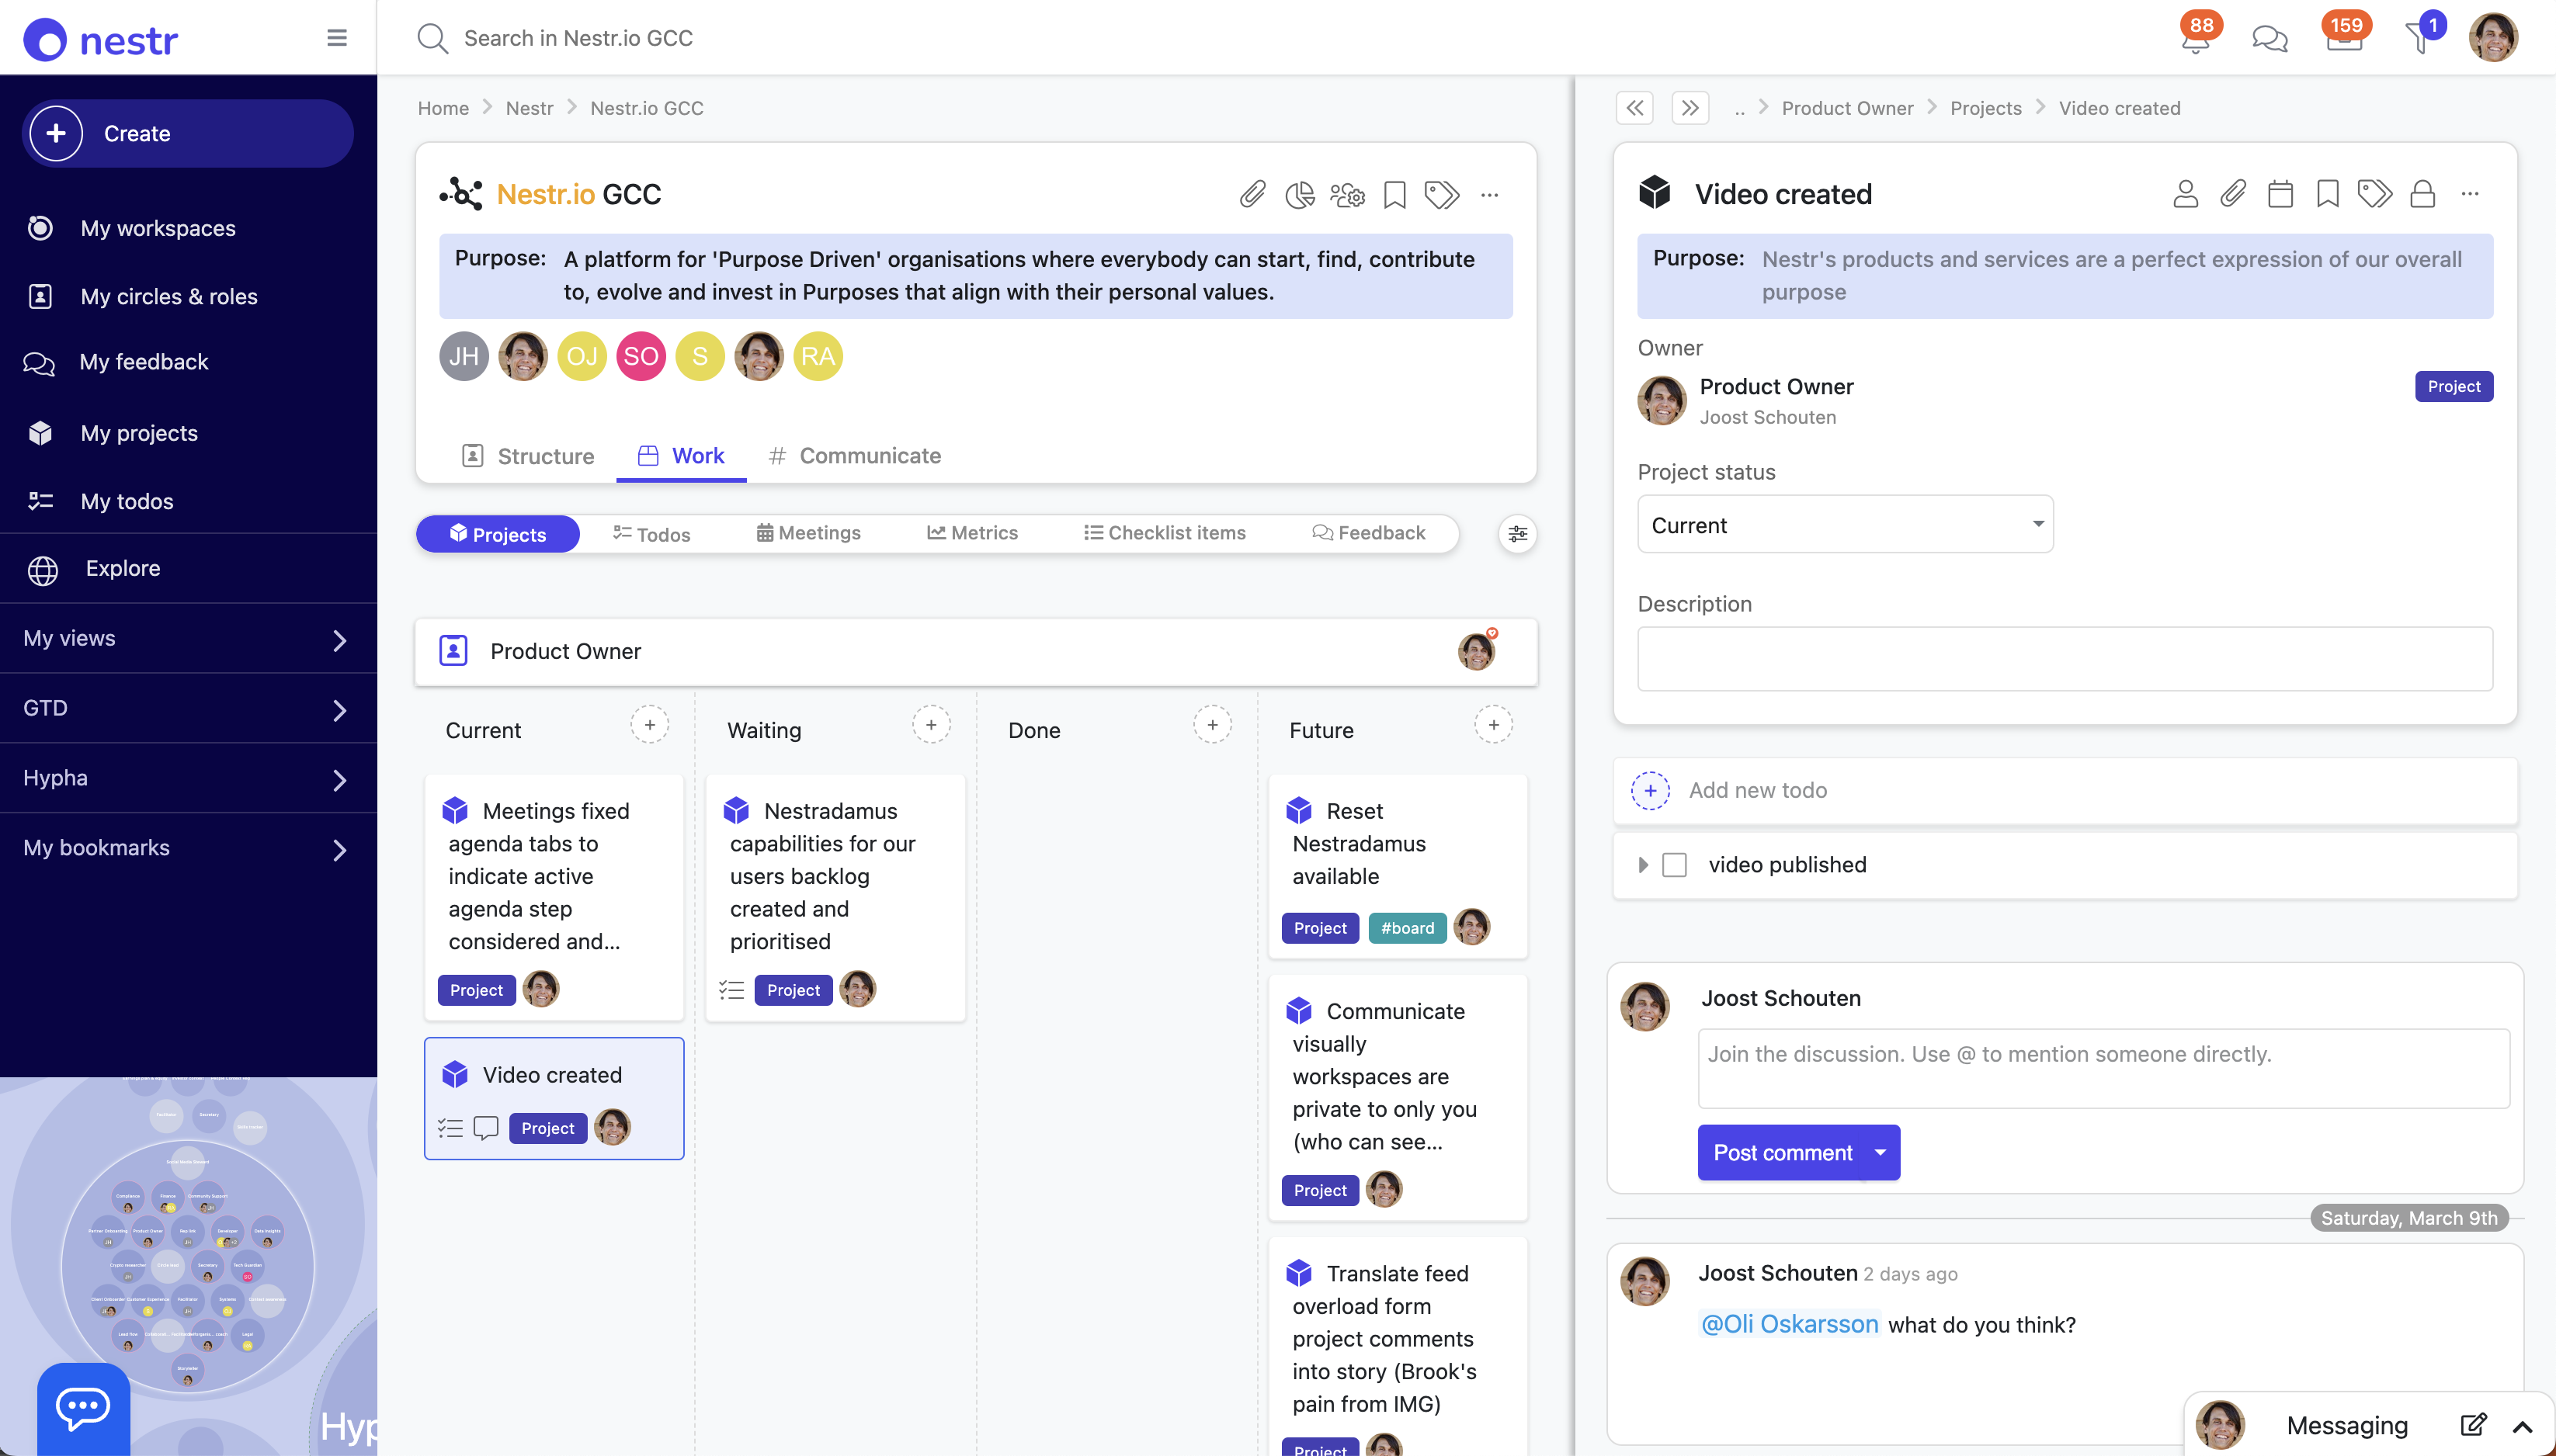
Task: Add a project to the Future column
Action: click(1492, 725)
